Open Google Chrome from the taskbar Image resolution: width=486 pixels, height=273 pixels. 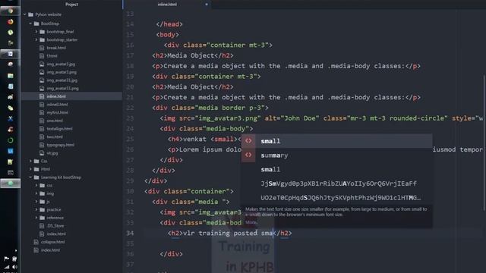pyautogui.click(x=10, y=11)
